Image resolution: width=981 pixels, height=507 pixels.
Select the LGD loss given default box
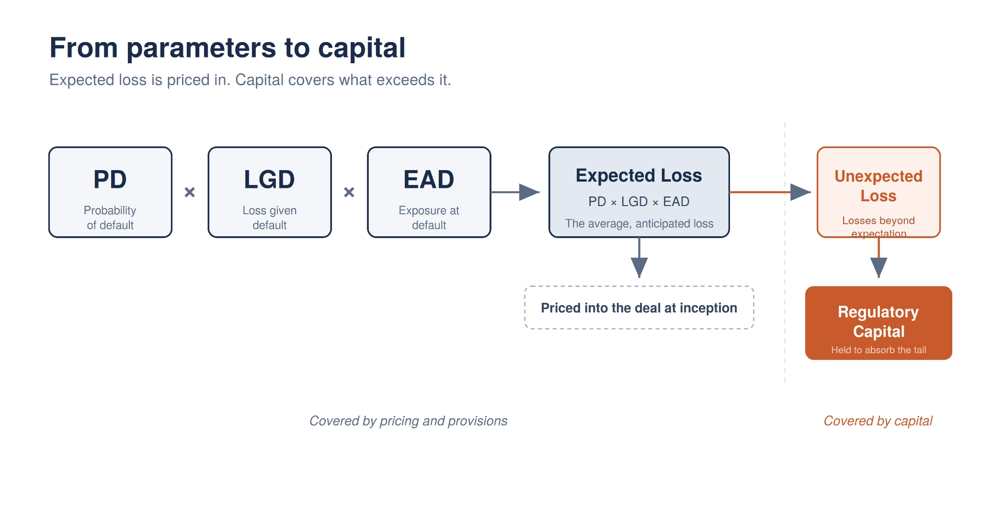tap(270, 192)
